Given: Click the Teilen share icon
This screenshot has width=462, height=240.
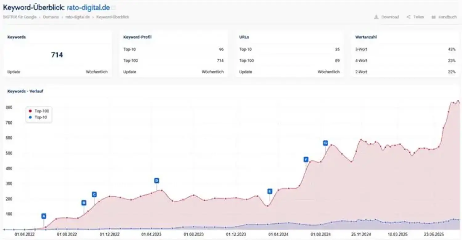Looking at the screenshot, I should (x=408, y=17).
